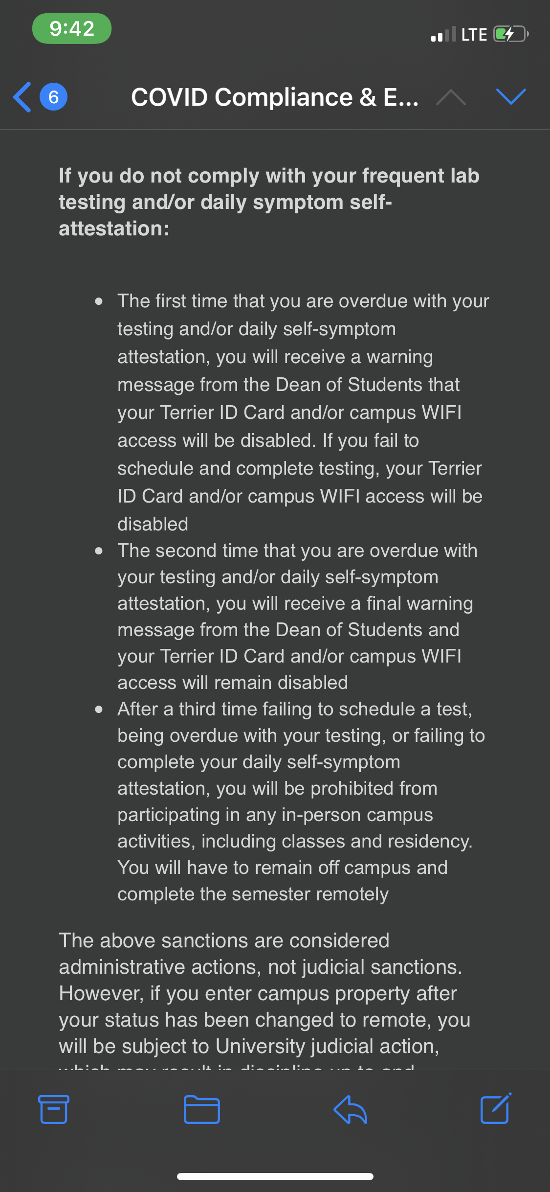550x1192 pixels.
Task: Go to previous message with up chevron
Action: click(x=450, y=97)
